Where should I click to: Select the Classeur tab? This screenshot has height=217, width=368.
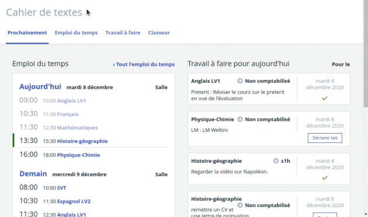pyautogui.click(x=159, y=33)
